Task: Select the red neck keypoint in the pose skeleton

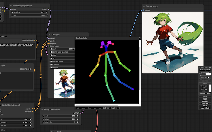Action: click(x=107, y=53)
